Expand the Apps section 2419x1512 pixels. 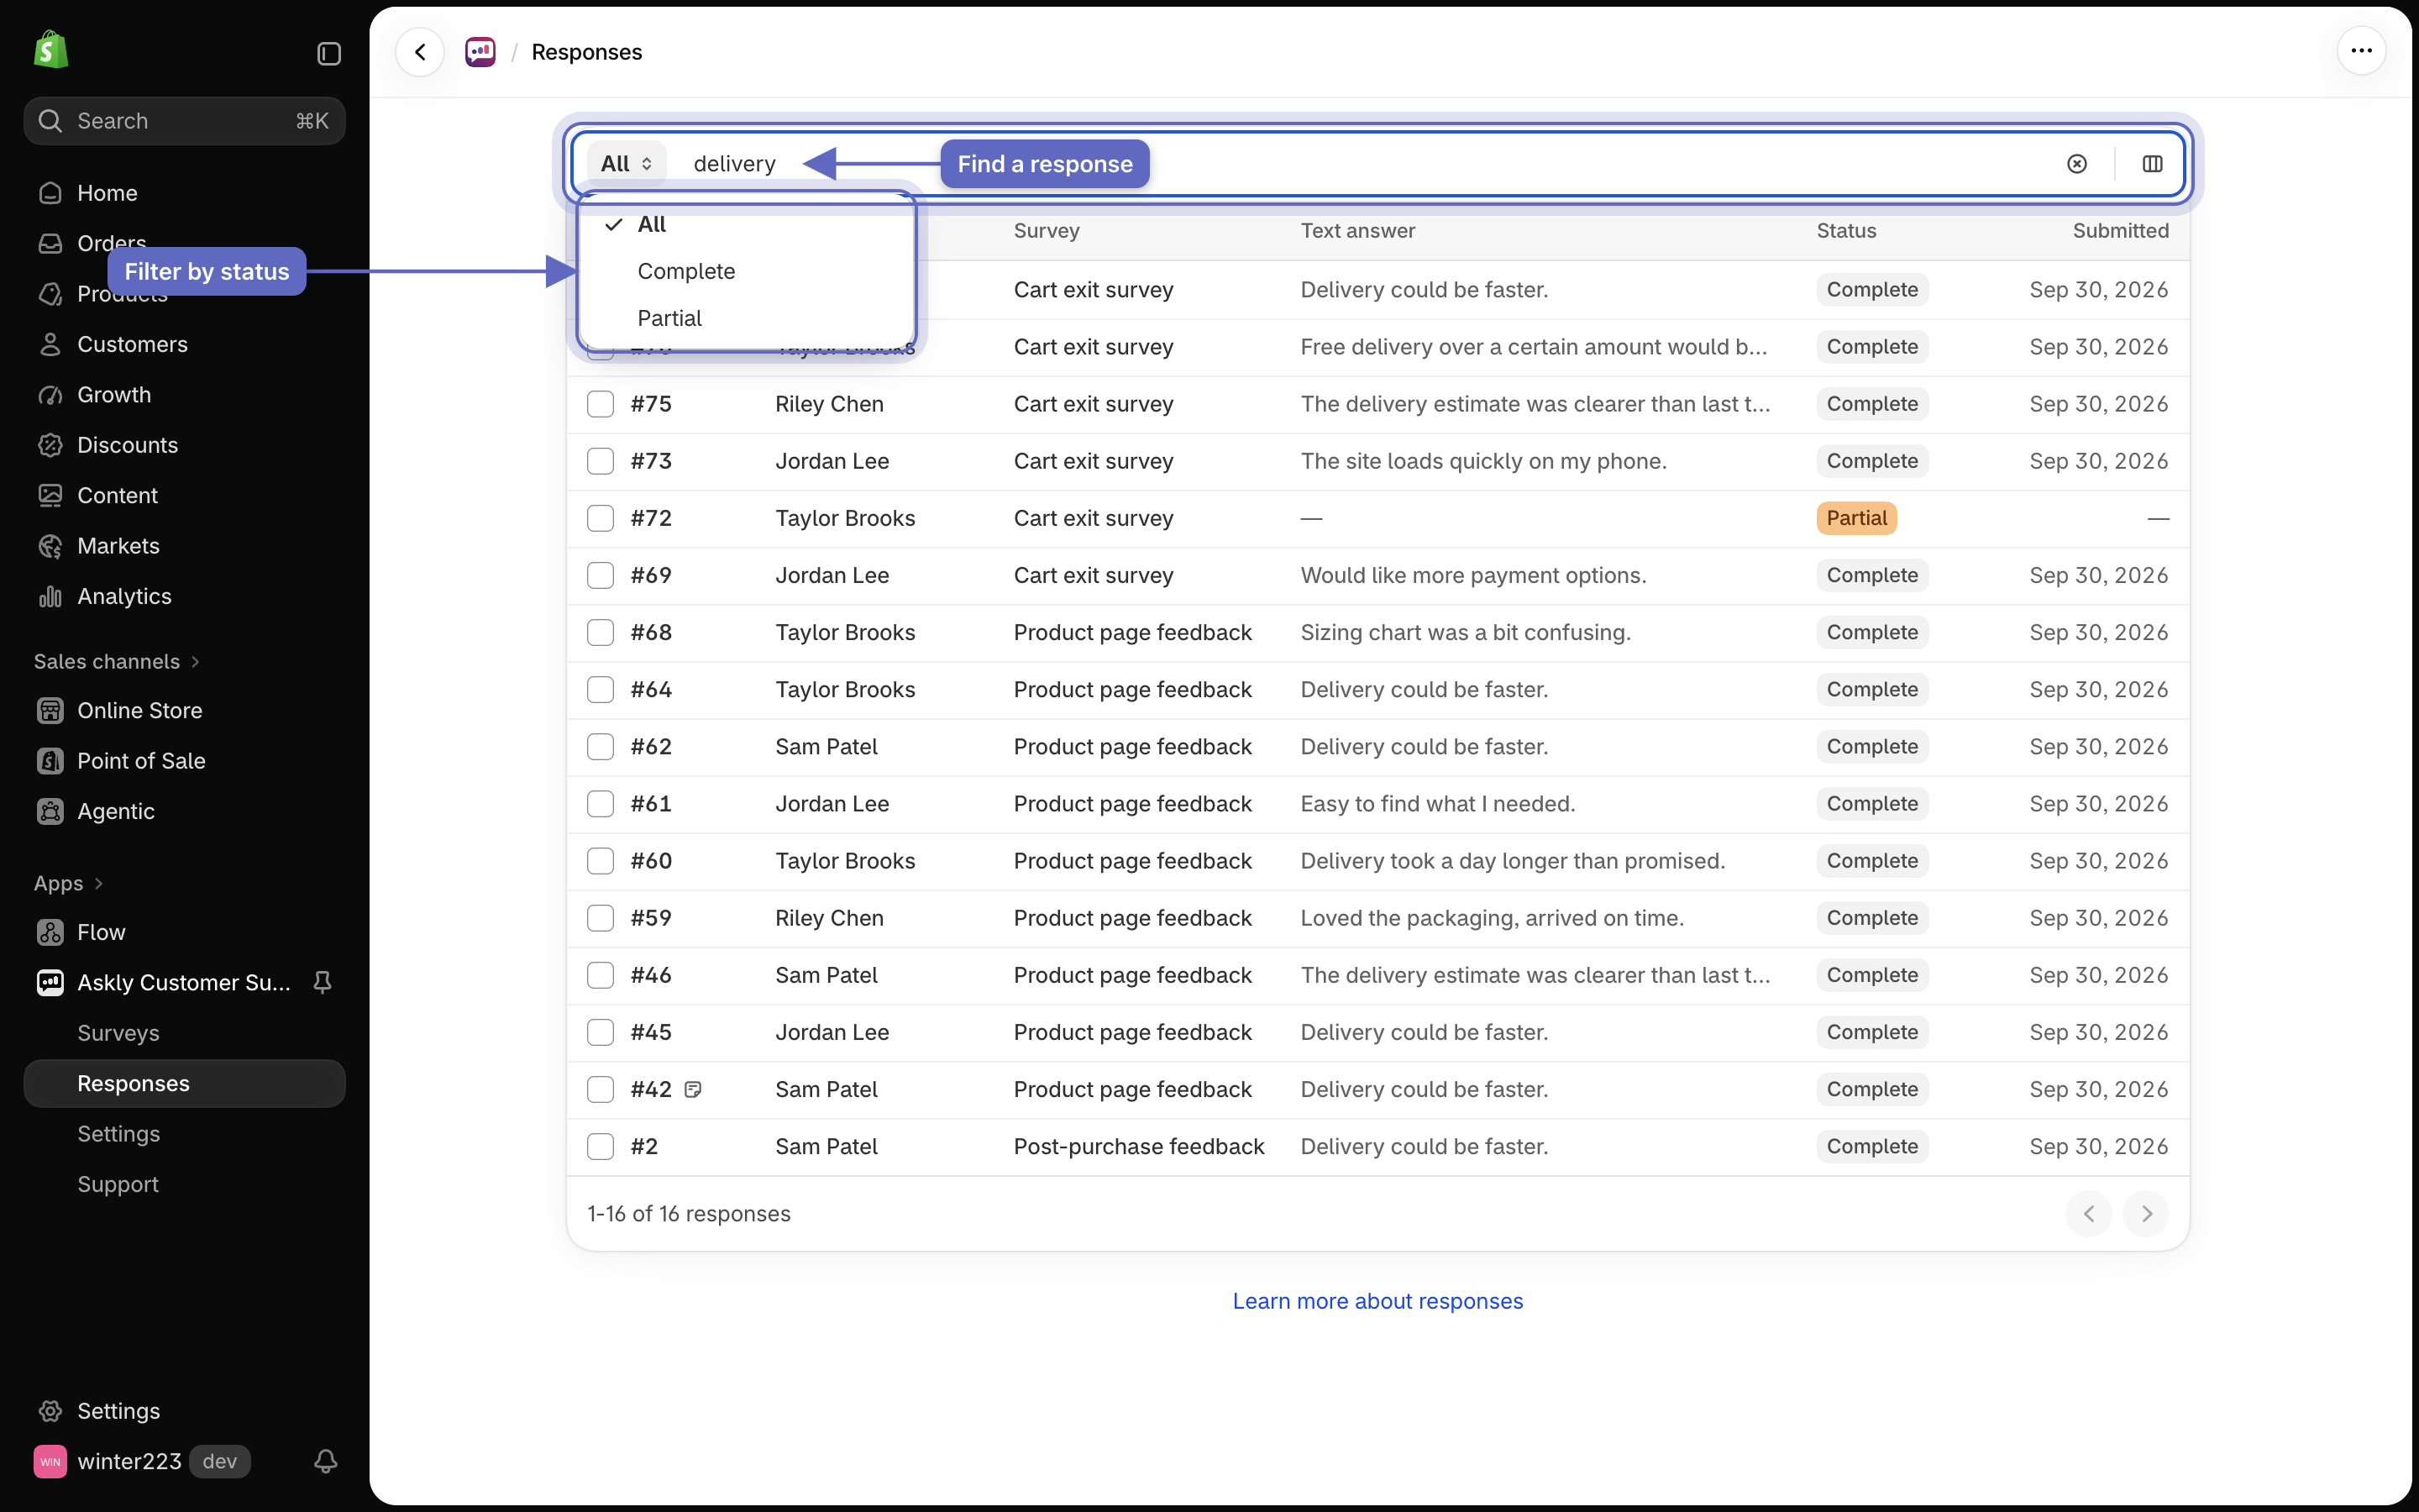68,884
